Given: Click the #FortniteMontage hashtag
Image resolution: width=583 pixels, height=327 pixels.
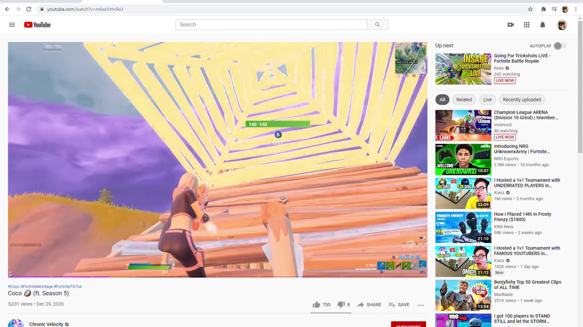Looking at the screenshot, I should point(37,287).
